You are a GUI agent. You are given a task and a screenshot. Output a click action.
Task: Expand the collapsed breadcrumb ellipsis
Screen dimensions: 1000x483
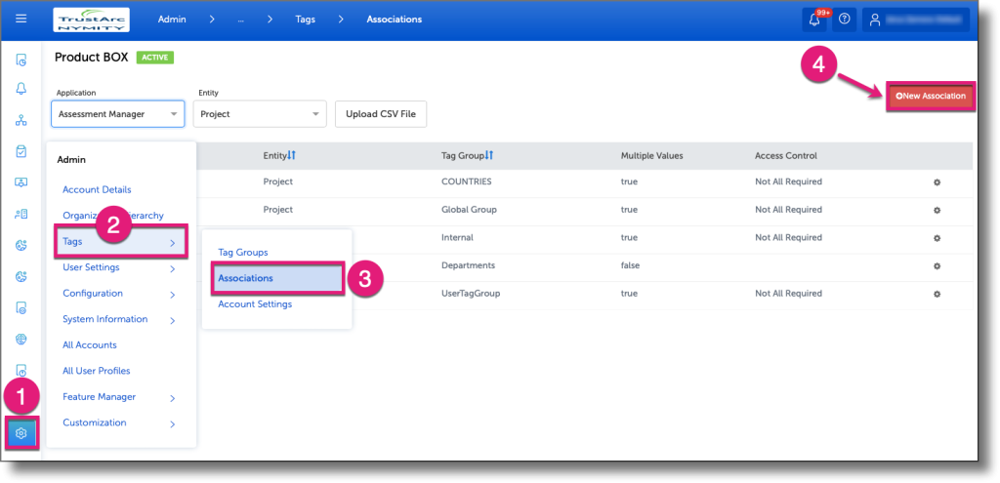(x=240, y=20)
